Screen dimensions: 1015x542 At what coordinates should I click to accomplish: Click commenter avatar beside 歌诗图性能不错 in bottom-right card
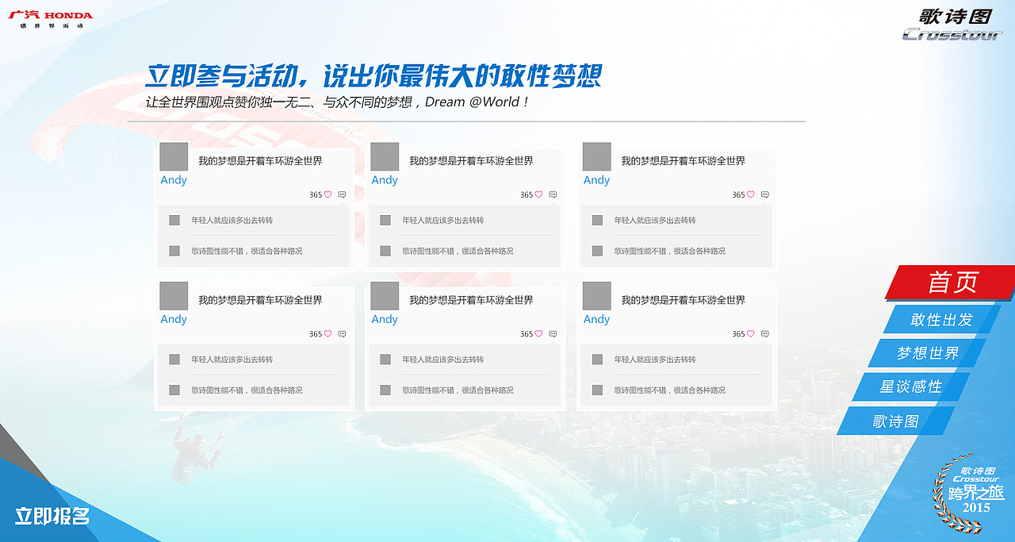597,390
